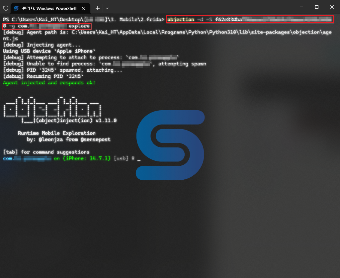Click the 'objection' command word
This screenshot has height=278, width=340.
point(181,20)
